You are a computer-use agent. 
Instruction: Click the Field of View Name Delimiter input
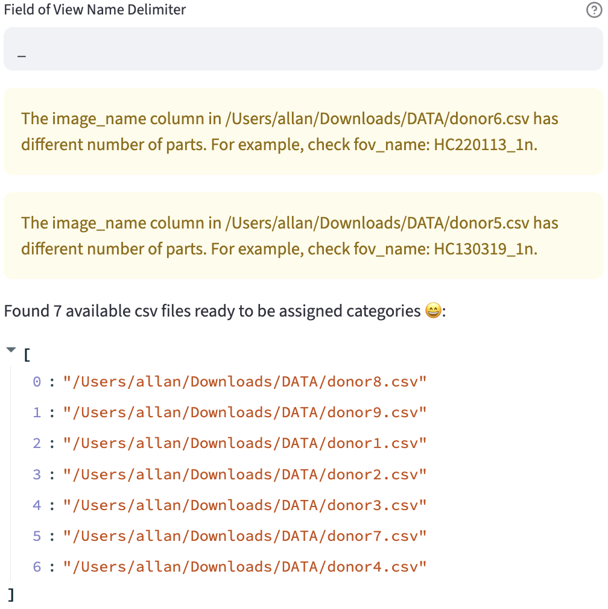pos(303,49)
